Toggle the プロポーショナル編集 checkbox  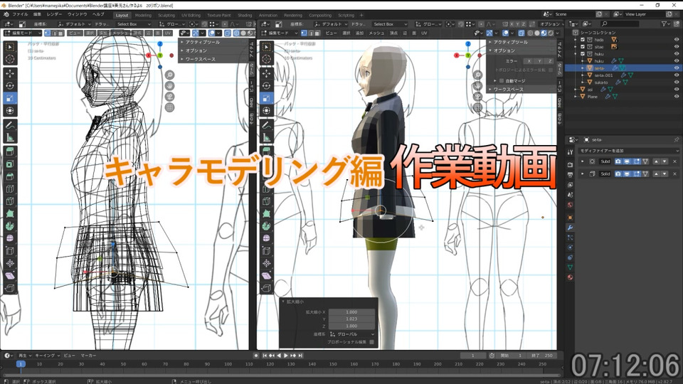pyautogui.click(x=371, y=342)
